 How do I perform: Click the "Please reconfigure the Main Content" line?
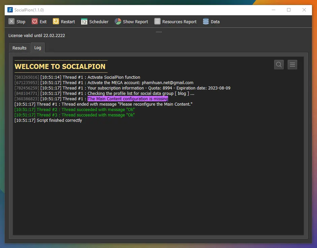(103, 104)
